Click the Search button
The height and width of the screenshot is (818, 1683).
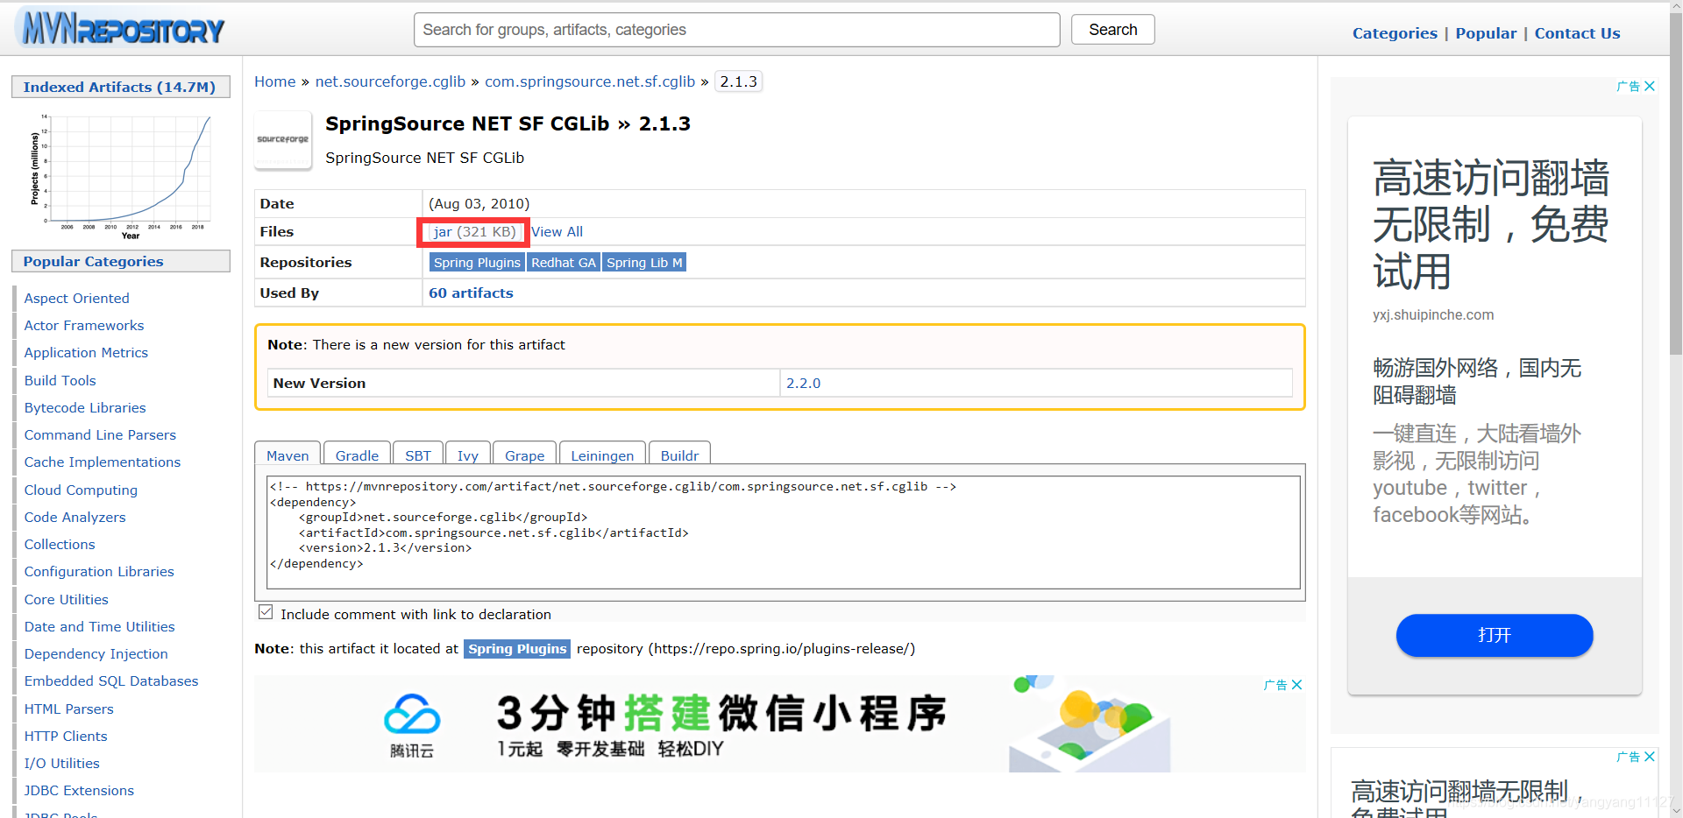coord(1111,29)
